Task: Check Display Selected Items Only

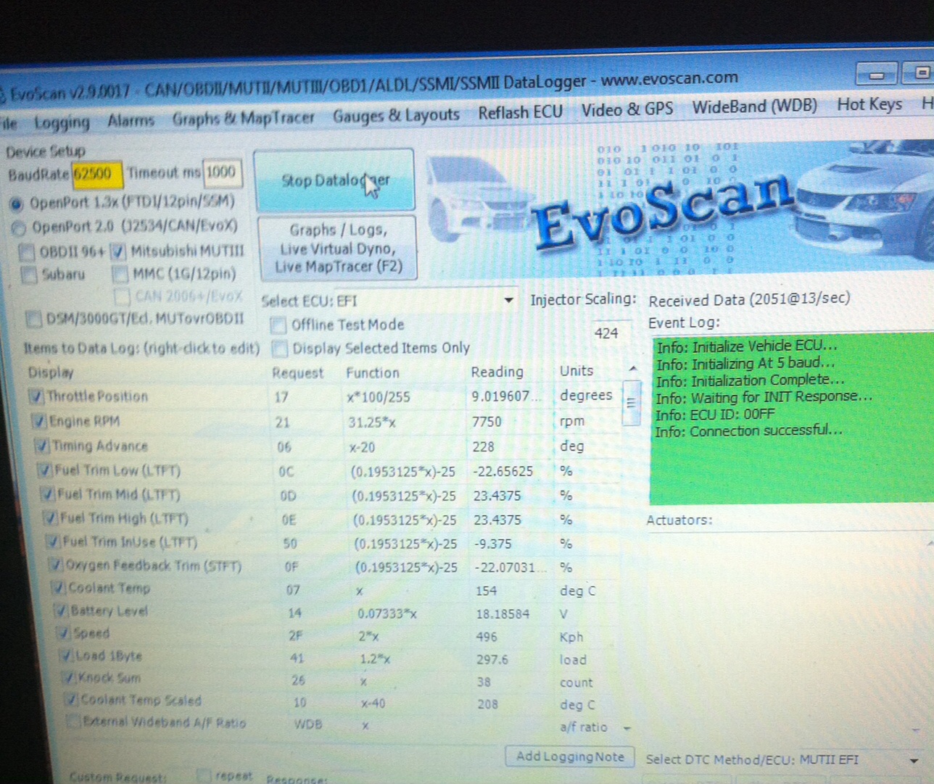Action: pyautogui.click(x=279, y=349)
